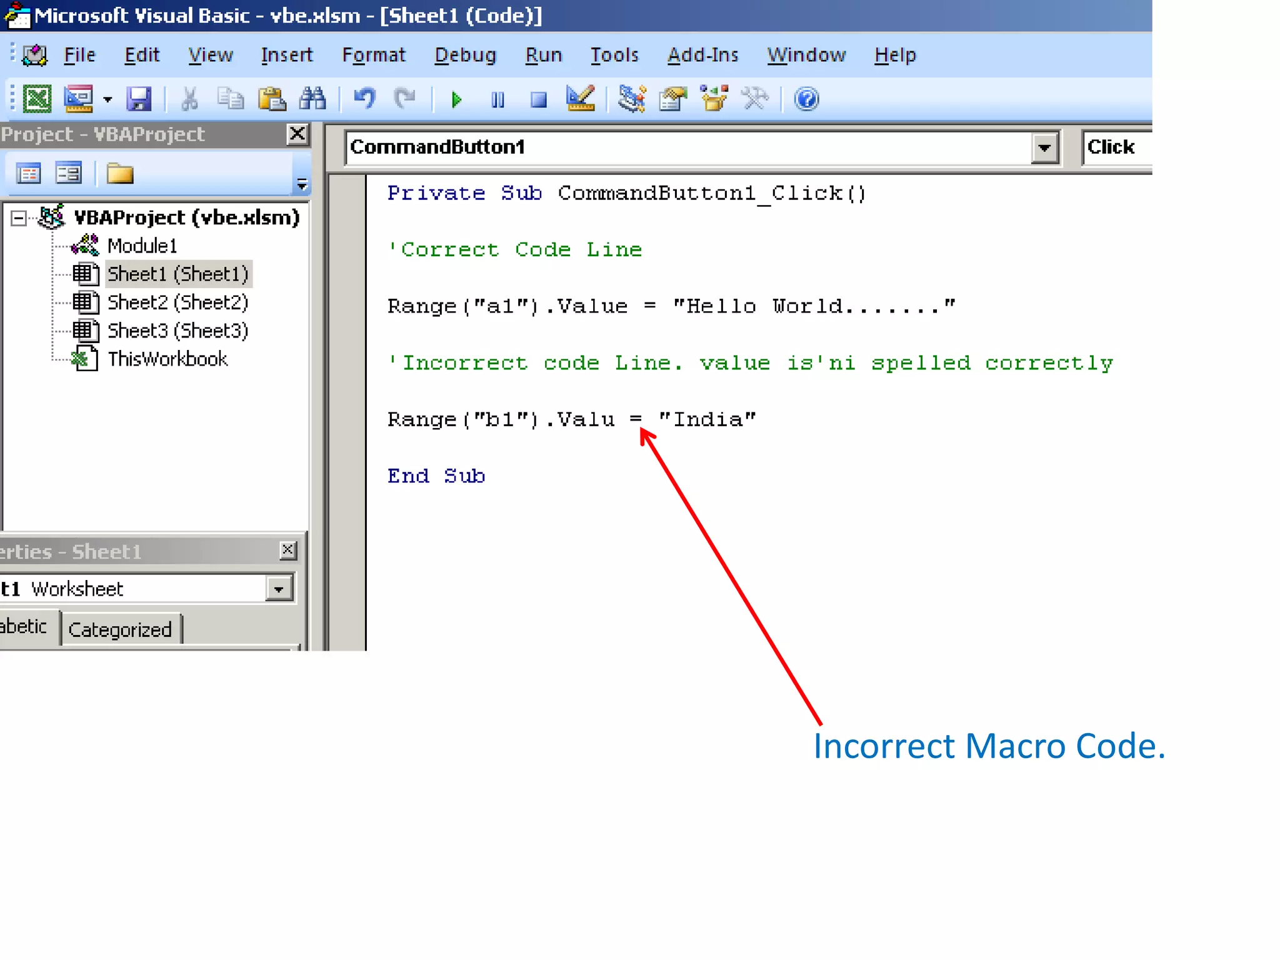This screenshot has height=960, width=1280.
Task: Open Insert UserForm dropdown arrow
Action: (x=107, y=99)
